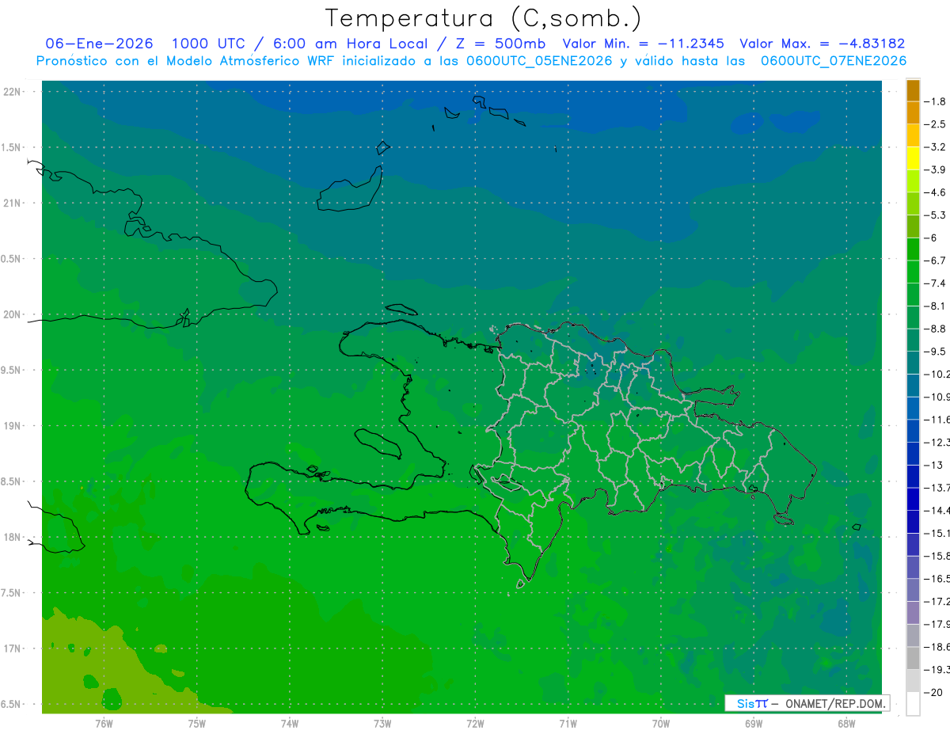Click the '71W' longitude axis label
This screenshot has width=950, height=734.
click(x=568, y=724)
